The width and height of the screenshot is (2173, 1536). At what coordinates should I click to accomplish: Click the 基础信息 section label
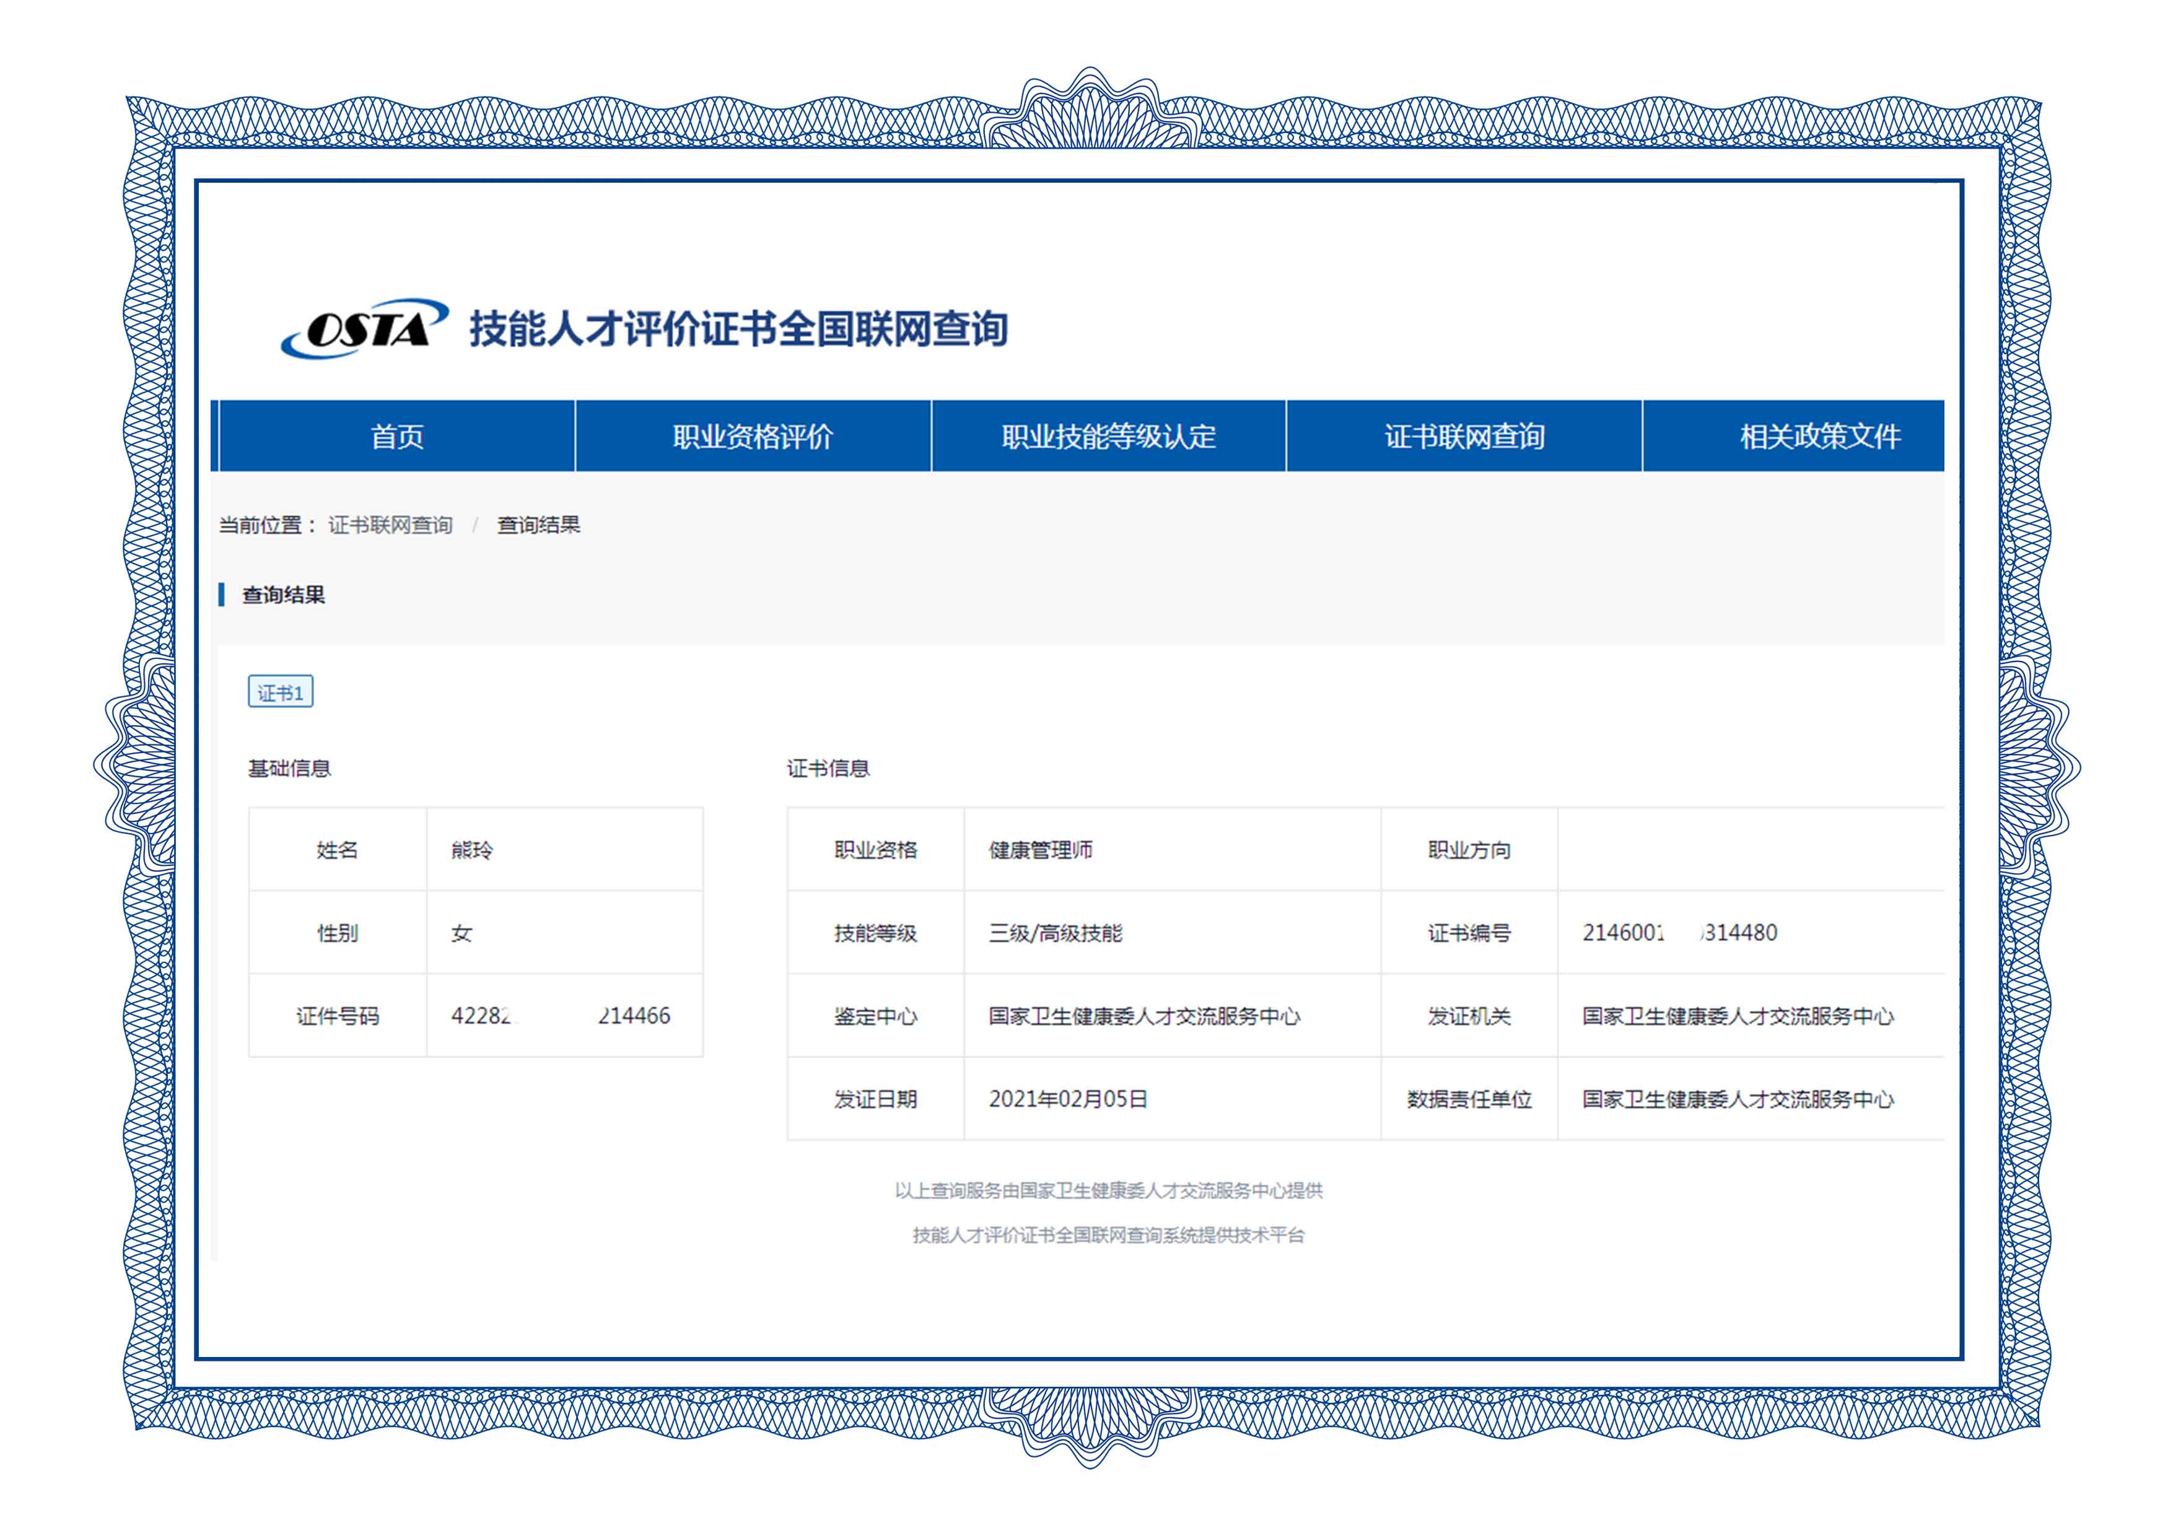click(290, 769)
